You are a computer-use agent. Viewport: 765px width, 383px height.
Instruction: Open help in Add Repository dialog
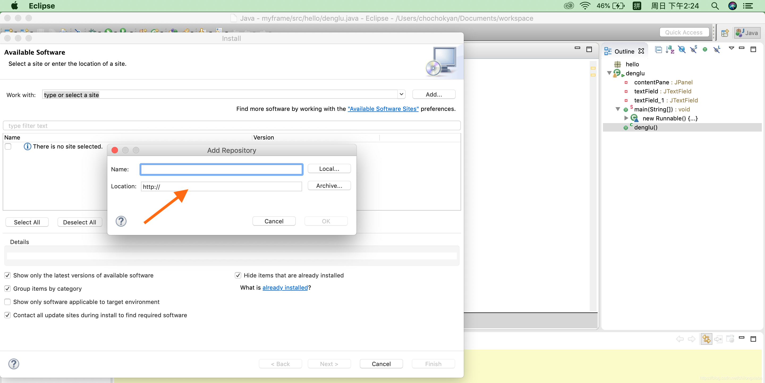(x=121, y=221)
